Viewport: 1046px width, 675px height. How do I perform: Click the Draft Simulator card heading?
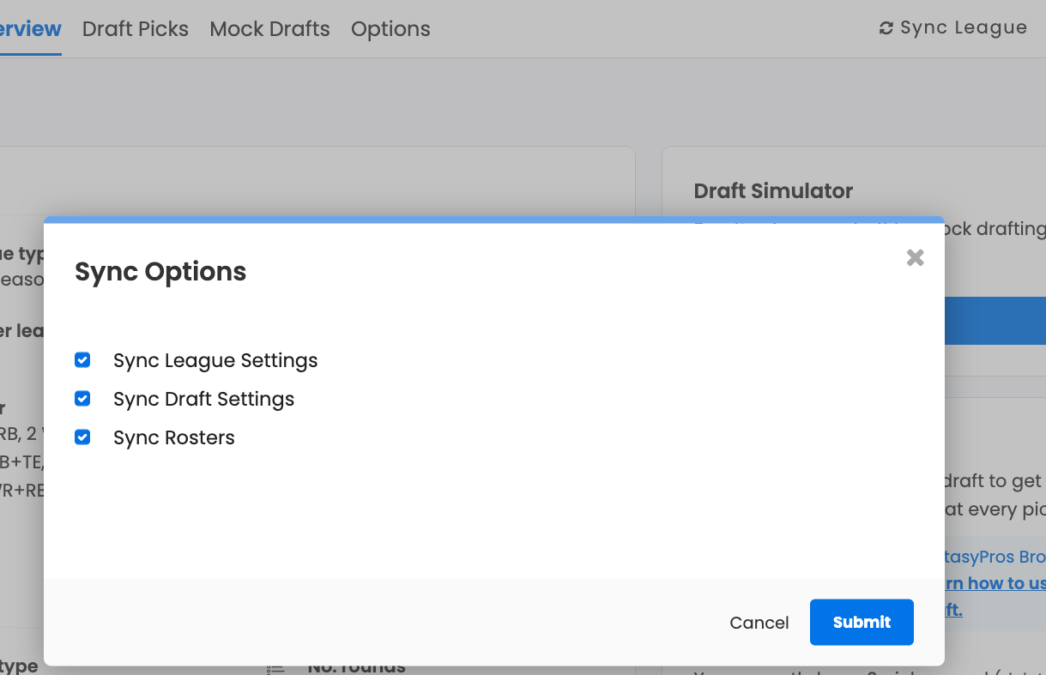(x=773, y=191)
